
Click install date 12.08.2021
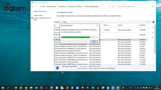(142, 44)
